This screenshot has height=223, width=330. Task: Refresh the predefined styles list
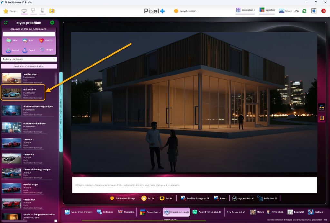pyautogui.click(x=5, y=23)
